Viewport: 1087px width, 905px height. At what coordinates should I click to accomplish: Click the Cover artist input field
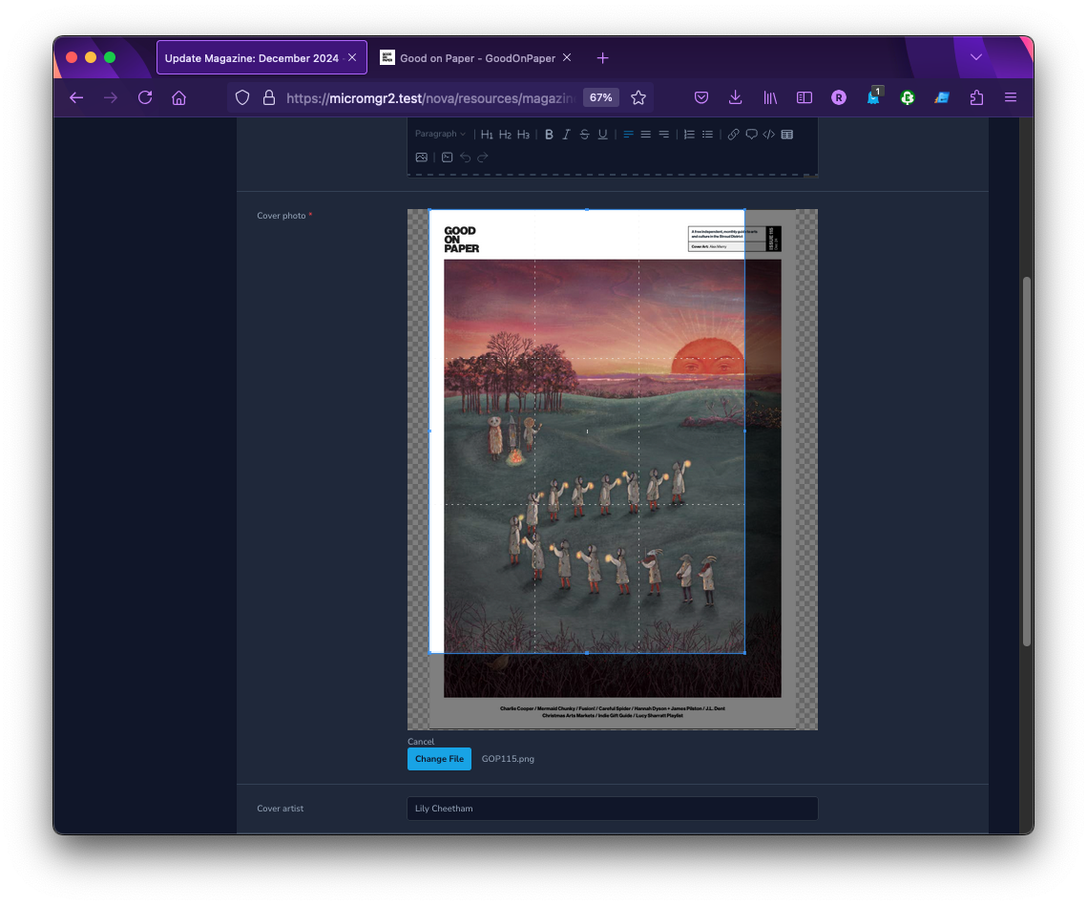click(x=612, y=809)
